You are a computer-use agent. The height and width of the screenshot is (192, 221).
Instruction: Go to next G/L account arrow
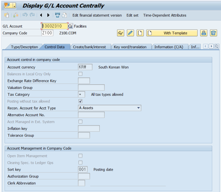[48, 15]
